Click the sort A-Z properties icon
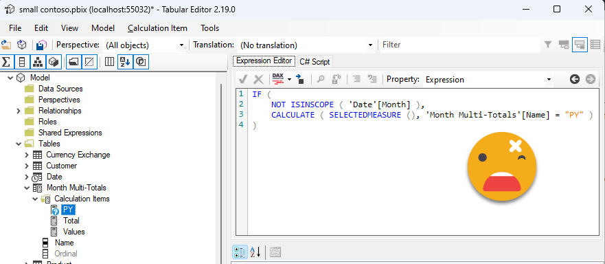 pyautogui.click(x=255, y=252)
